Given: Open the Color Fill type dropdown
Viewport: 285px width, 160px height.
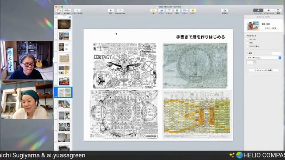Looking at the screenshot, I should [x=264, y=58].
